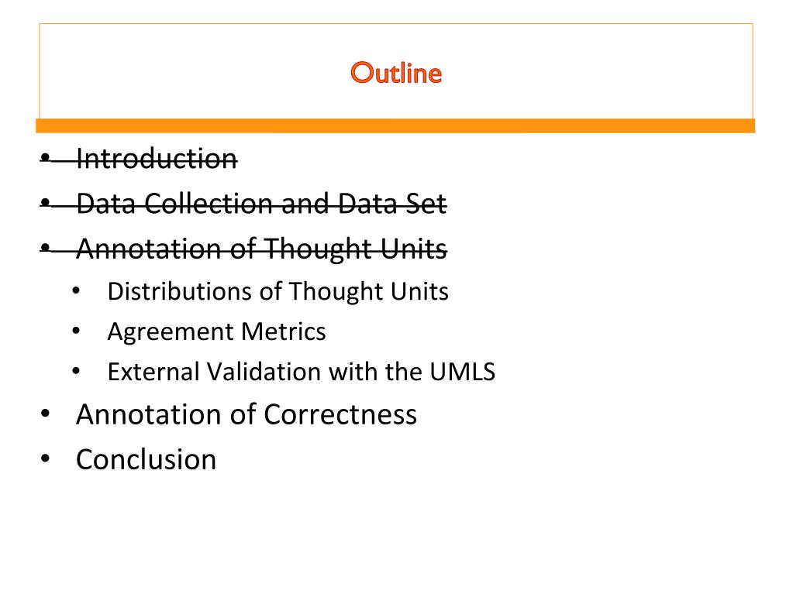Click bullet before Distributions of Thought Units
Image resolution: width=793 pixels, height=594 pixels.
point(77,291)
